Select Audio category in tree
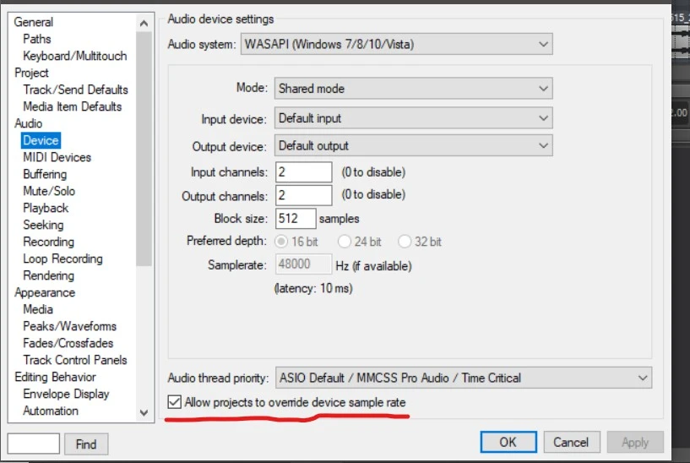The image size is (690, 463). (x=28, y=123)
